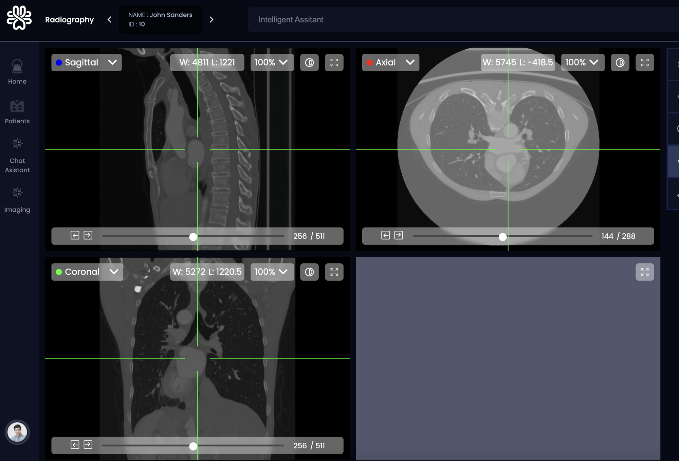Click Sagittal window level W: 4811 L: 1221
This screenshot has height=461, width=679.
(207, 63)
